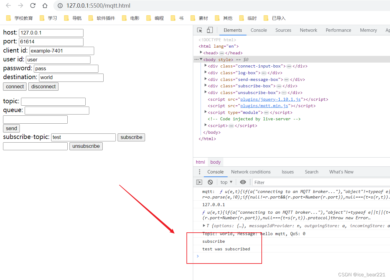Focus the destination input field
The height and width of the screenshot is (280, 390).
coord(71,78)
